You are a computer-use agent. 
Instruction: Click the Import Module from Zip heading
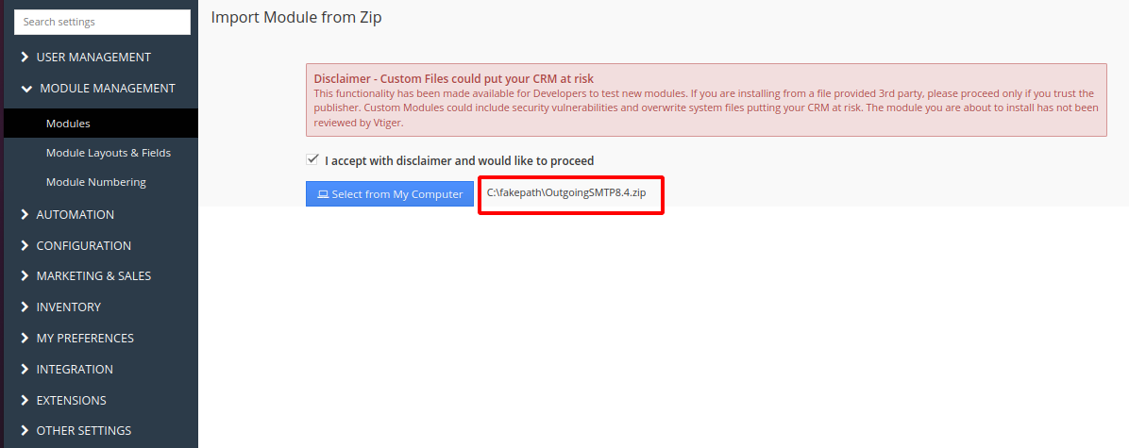pyautogui.click(x=296, y=17)
